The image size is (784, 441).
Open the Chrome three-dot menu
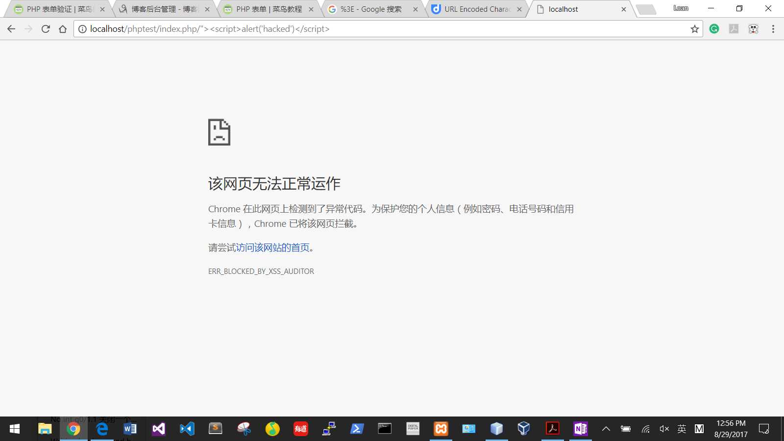point(773,29)
